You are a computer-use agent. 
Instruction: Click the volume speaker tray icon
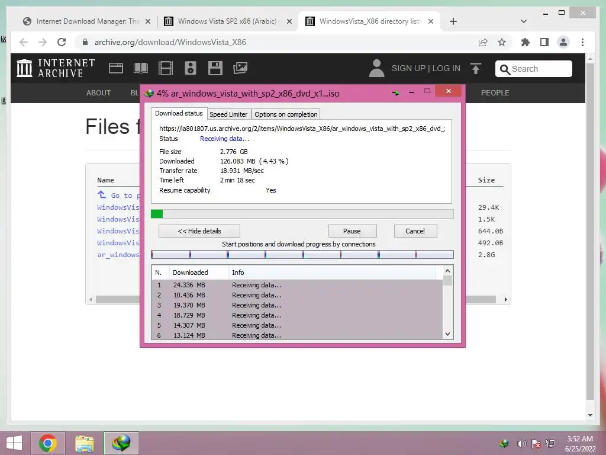[522, 444]
